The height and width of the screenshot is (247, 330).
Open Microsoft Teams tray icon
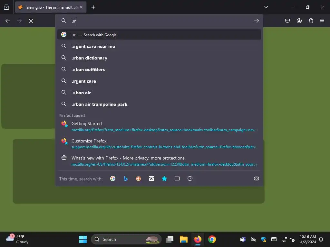tap(243, 239)
